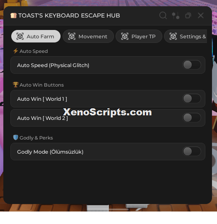Go to the Settings & tab

point(186,36)
